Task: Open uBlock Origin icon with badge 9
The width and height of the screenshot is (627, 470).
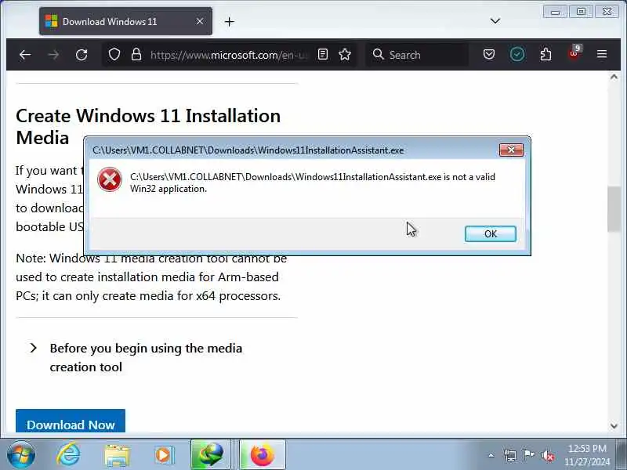Action: coord(574,52)
